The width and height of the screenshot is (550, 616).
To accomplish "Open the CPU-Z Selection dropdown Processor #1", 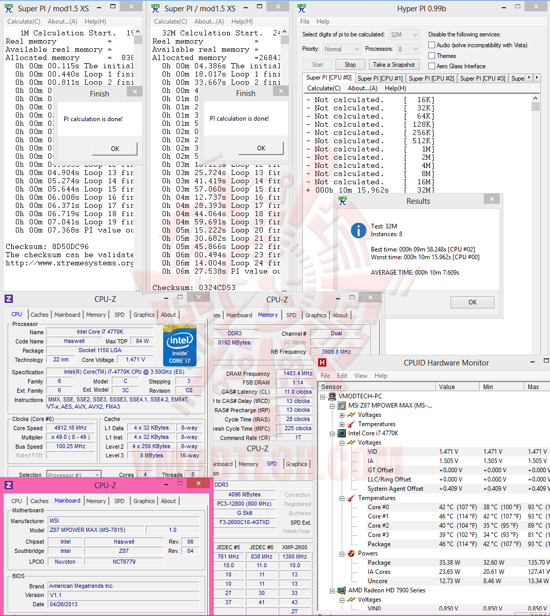I will pyautogui.click(x=74, y=475).
